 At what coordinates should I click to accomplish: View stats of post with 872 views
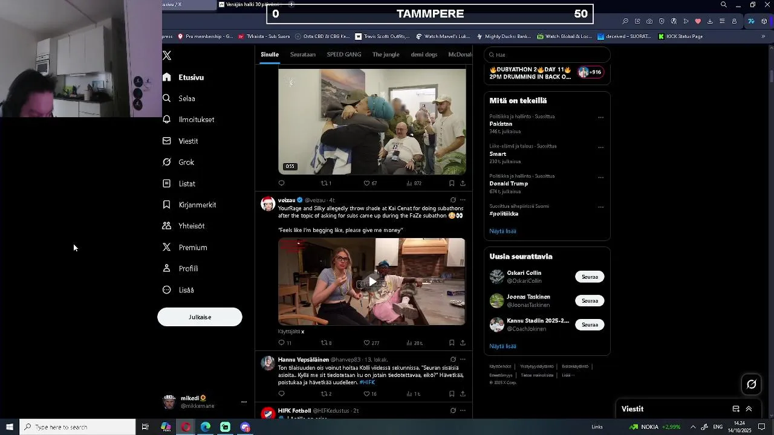414,183
